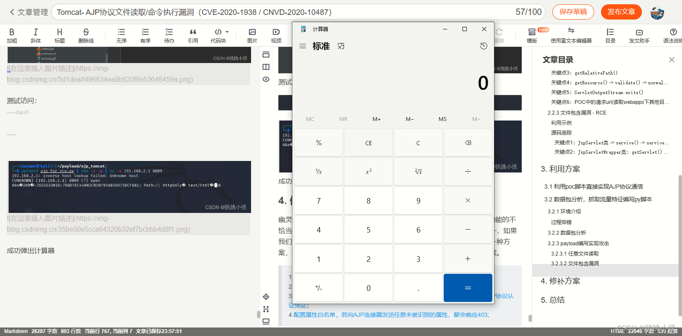Click the kali terminal screenshot thumbnail in editor
Viewport: 682px width, 336px height.
coord(130,187)
